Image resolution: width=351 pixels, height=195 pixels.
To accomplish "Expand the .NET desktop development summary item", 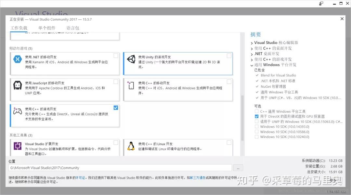I will [x=252, y=54].
